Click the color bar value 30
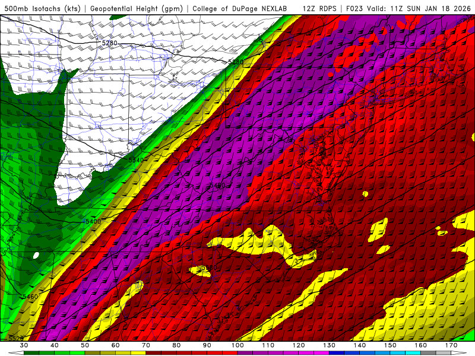This screenshot has width=475, height=356. tap(24, 345)
